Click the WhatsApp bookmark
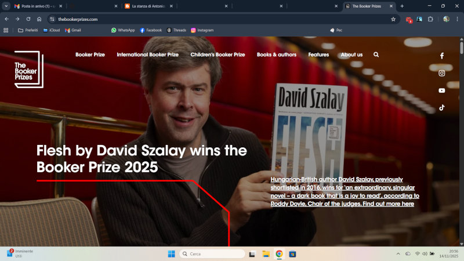Image resolution: width=464 pixels, height=261 pixels. [x=123, y=30]
